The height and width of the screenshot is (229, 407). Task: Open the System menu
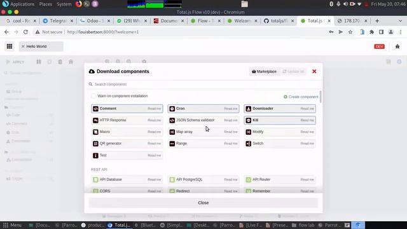pyautogui.click(x=64, y=4)
